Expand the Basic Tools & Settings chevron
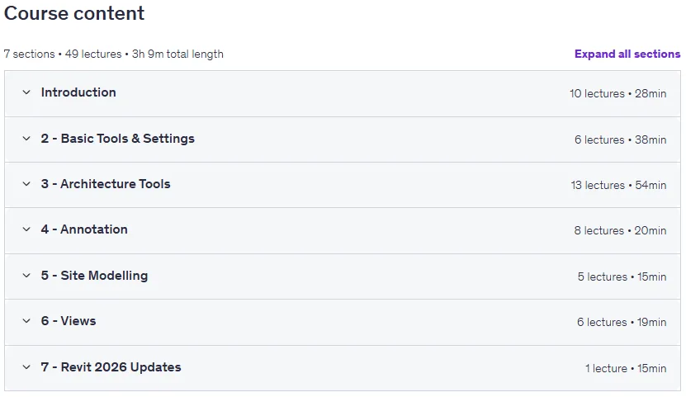Screen dimensions: 686x397 click(26, 139)
